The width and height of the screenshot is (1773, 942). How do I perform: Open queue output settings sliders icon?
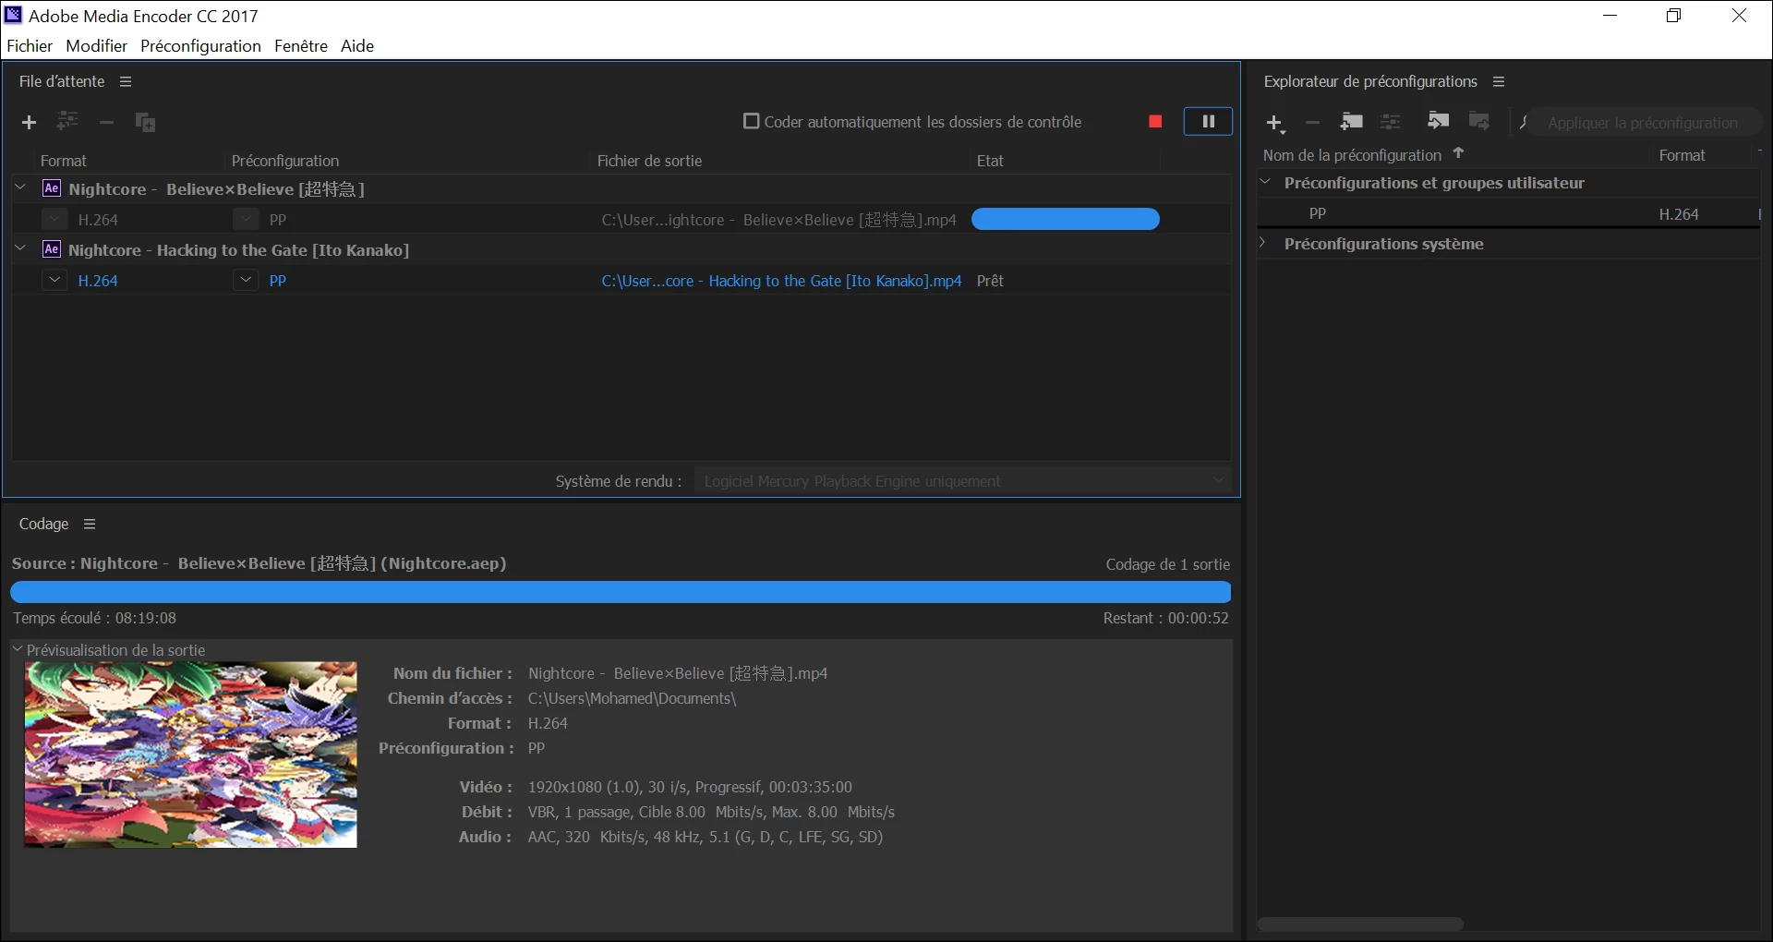coord(67,121)
